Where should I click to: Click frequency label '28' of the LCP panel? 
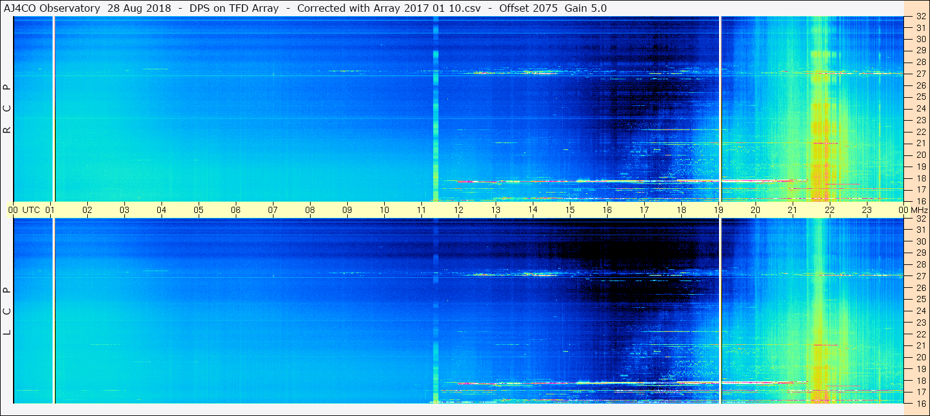pyautogui.click(x=921, y=264)
